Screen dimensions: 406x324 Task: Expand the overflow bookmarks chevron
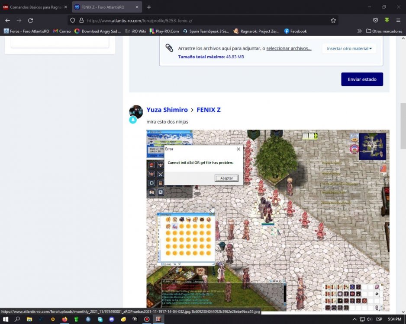pyautogui.click(x=359, y=31)
